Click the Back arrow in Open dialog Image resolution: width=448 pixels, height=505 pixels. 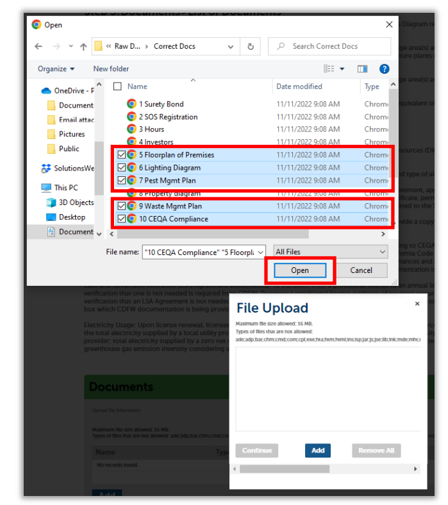pyautogui.click(x=38, y=46)
